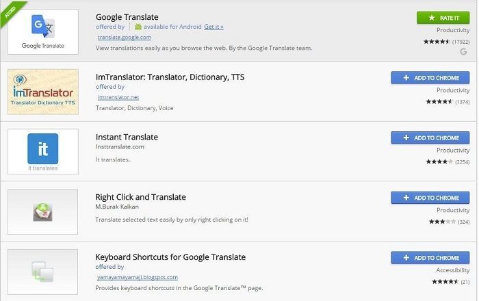Add Right Click and Translate to Chrome
The image size is (479, 301).
tap(430, 198)
